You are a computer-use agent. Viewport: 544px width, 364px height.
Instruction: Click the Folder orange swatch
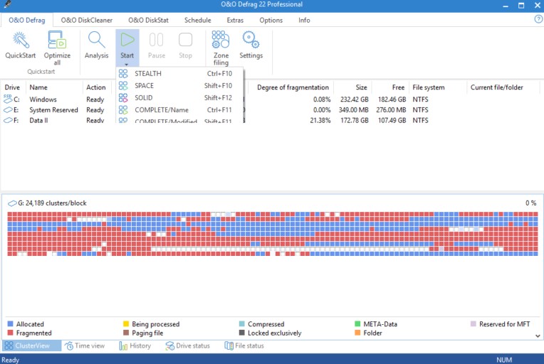[357, 333]
